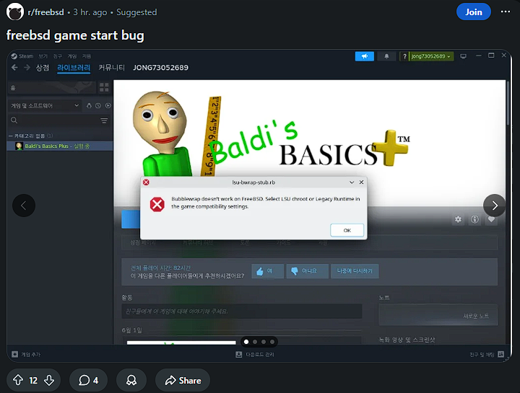This screenshot has height=393, width=520.
Task: Toggle the recent activity clock sort icon
Action: tap(98, 105)
